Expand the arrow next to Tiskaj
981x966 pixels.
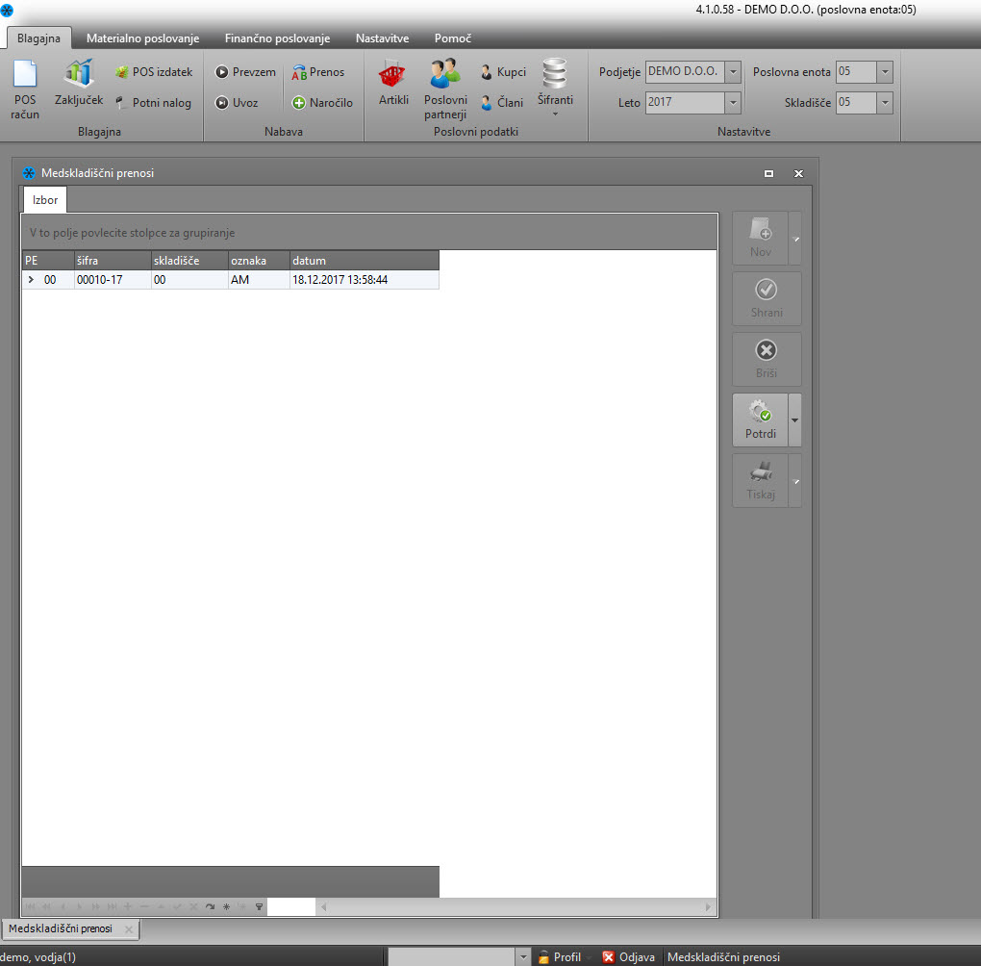pyautogui.click(x=795, y=481)
